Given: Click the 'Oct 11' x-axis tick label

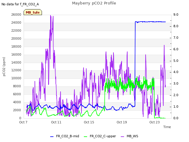Looking at the screenshot, I should (56, 122).
